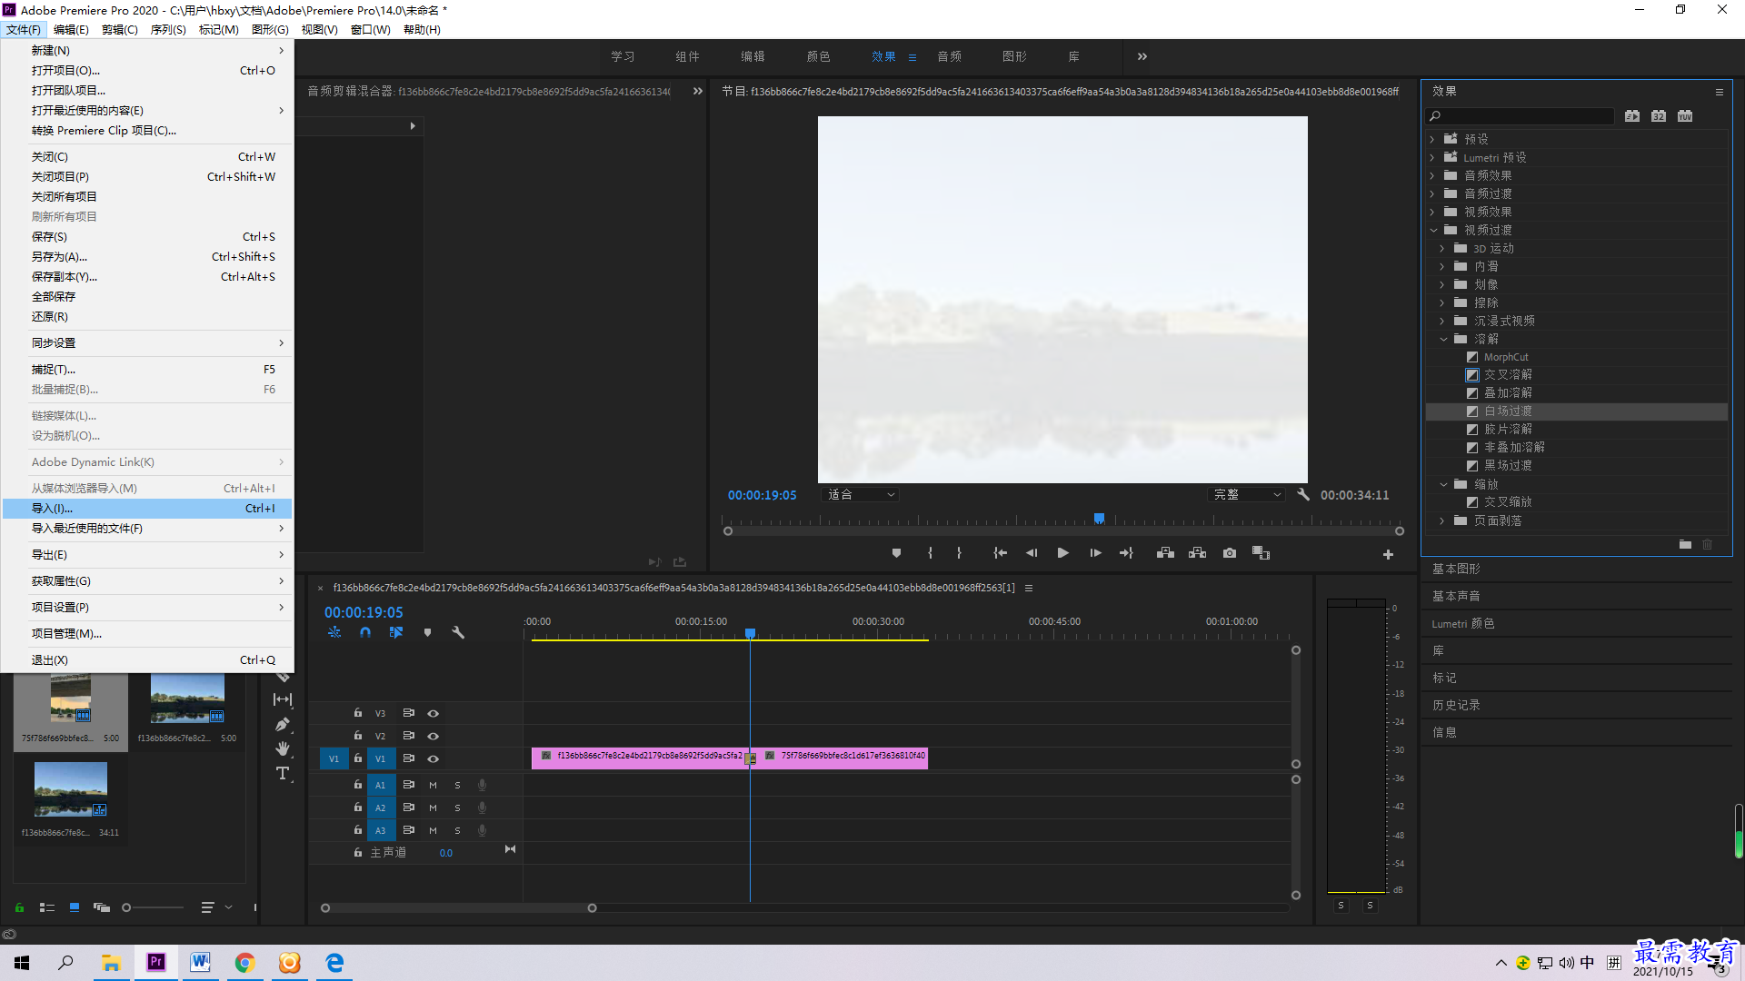The width and height of the screenshot is (1745, 981).
Task: Add marker from timeline header
Action: tap(427, 632)
